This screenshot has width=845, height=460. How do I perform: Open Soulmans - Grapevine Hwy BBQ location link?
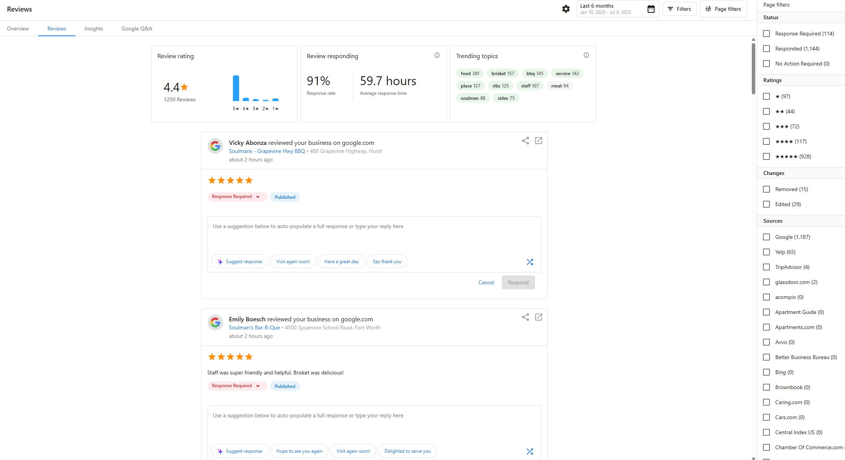tap(267, 151)
